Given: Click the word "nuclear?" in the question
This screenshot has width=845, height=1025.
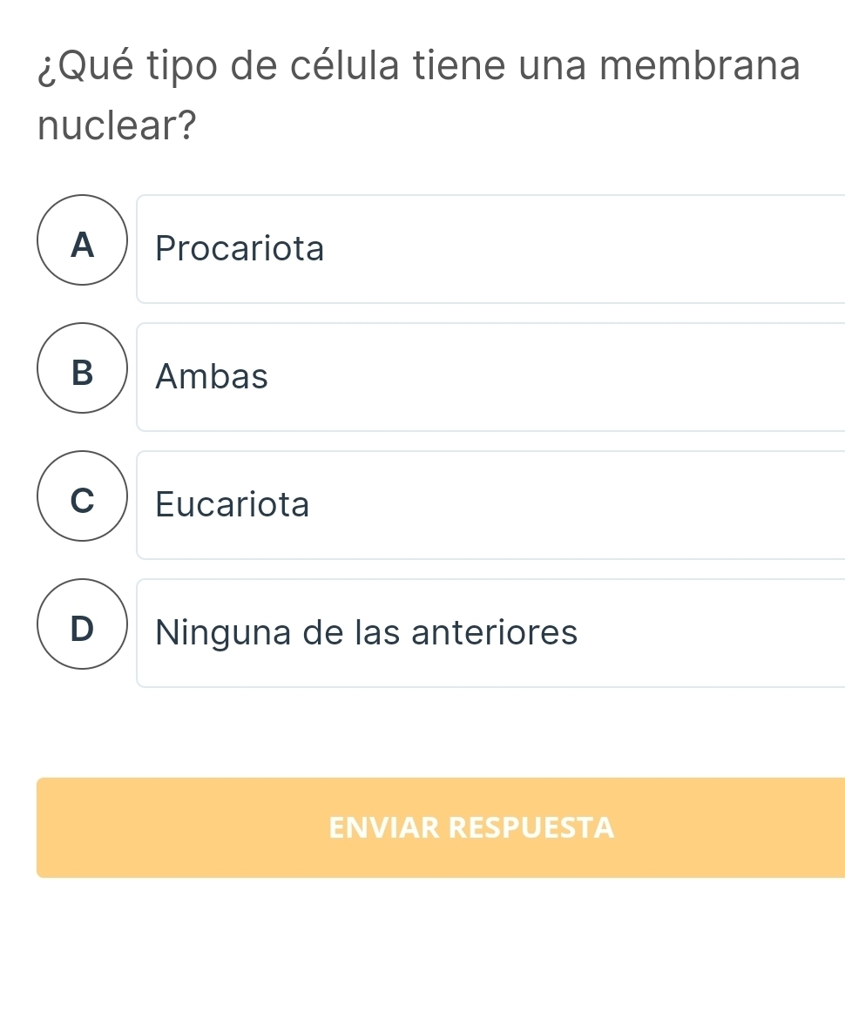Looking at the screenshot, I should 117,127.
